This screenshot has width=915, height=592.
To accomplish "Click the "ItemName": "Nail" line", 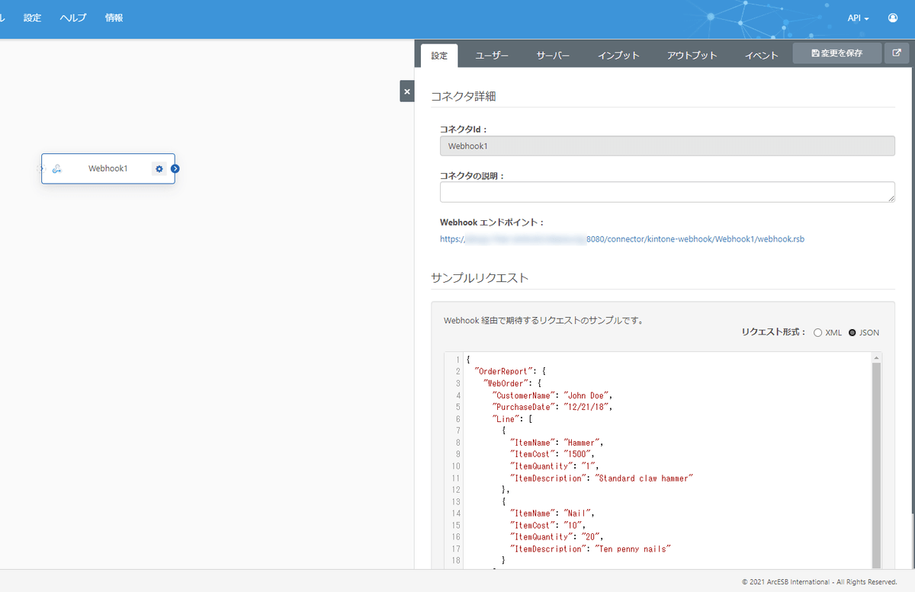I will click(551, 514).
